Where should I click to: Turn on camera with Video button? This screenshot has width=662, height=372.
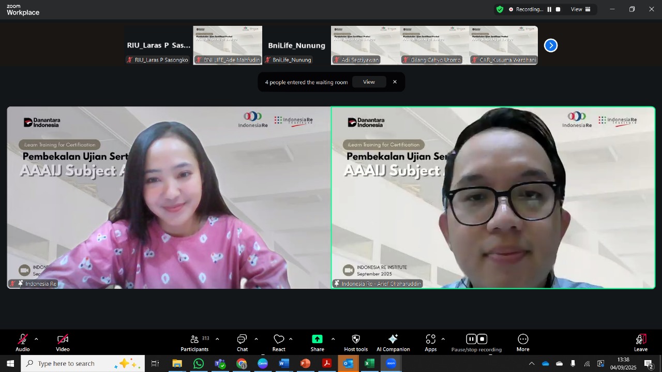pyautogui.click(x=63, y=342)
